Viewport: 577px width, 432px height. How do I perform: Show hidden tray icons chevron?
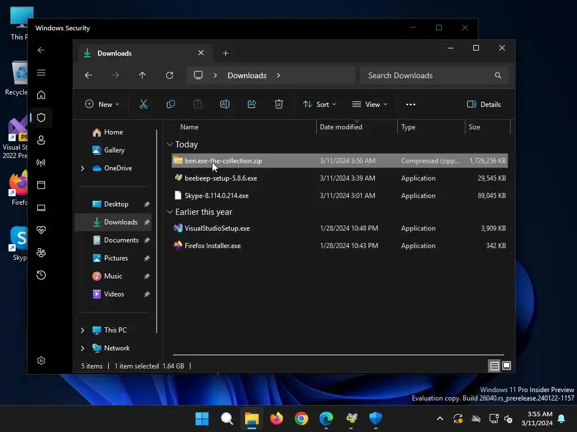coord(440,418)
